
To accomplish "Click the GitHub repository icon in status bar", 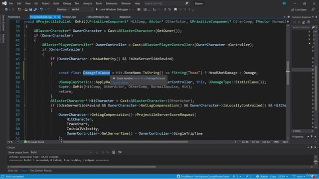I will coord(178,177).
